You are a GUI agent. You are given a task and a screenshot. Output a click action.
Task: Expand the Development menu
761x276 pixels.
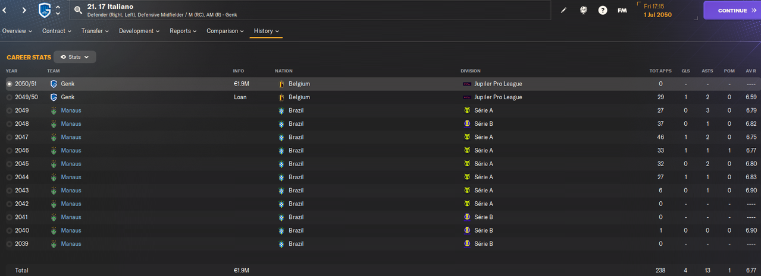[x=139, y=31]
